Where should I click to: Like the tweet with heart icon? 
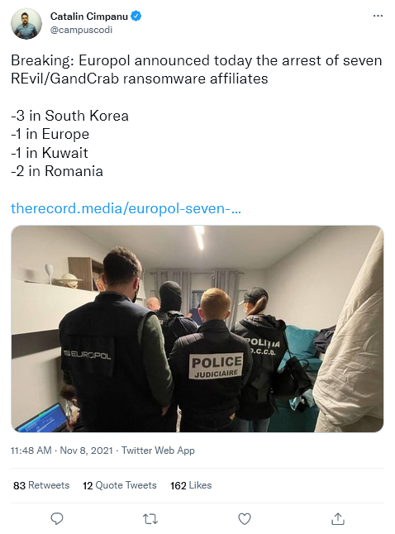pos(244,519)
